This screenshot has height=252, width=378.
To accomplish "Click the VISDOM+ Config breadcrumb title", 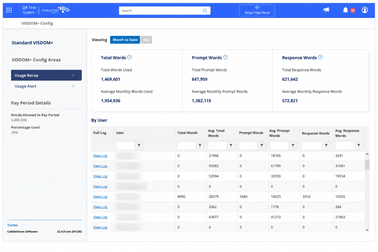I will click(x=37, y=23).
